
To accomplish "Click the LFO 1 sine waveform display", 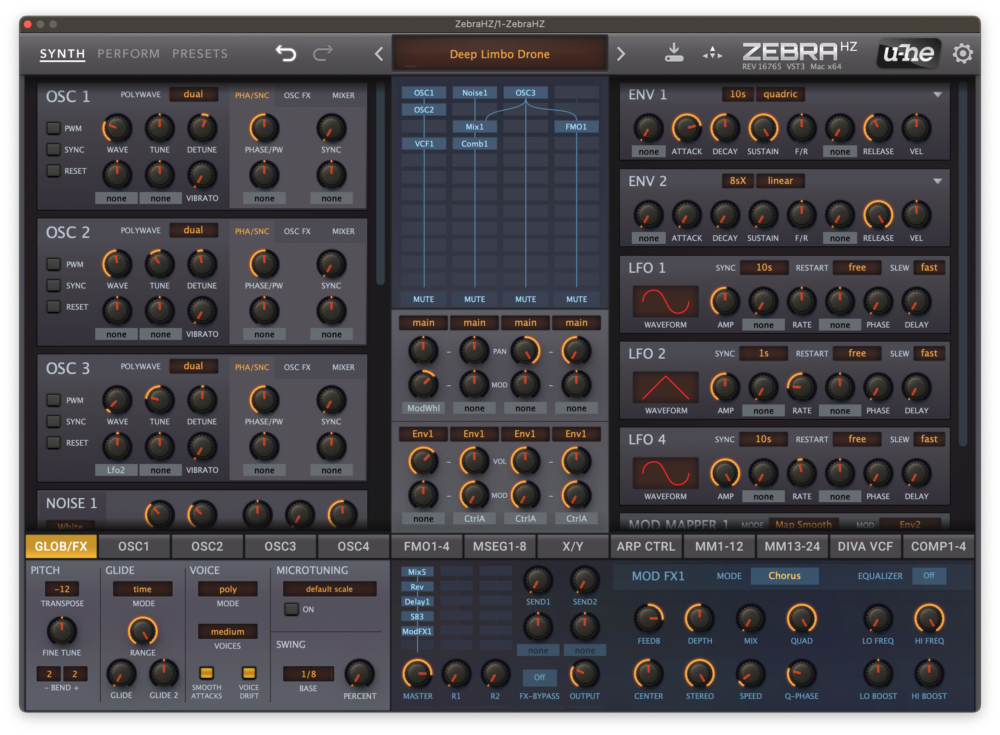I will [666, 302].
